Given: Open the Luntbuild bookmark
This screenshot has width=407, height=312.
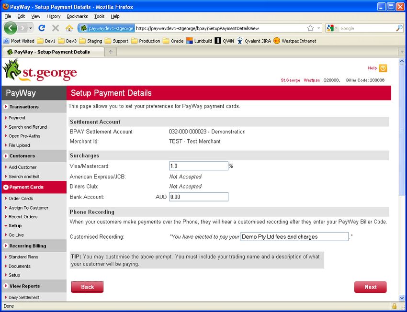Looking at the screenshot, I should [199, 41].
